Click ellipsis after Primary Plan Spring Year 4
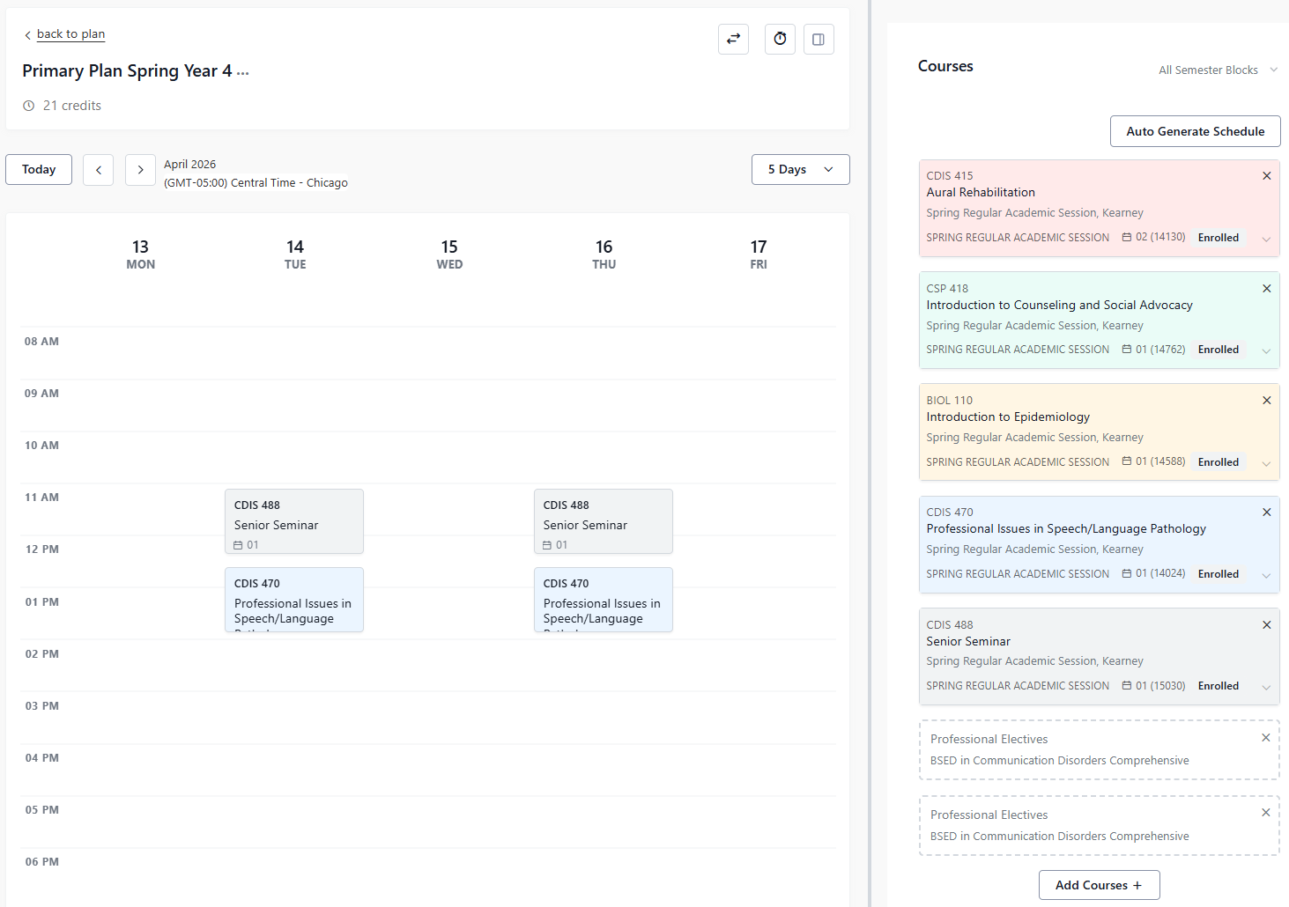Viewport: 1289px width, 907px height. point(243,72)
